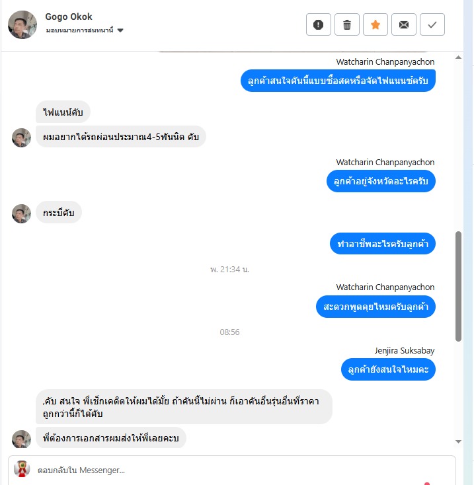Click the reply in Messenger input field
This screenshot has width=474, height=485.
(232, 470)
